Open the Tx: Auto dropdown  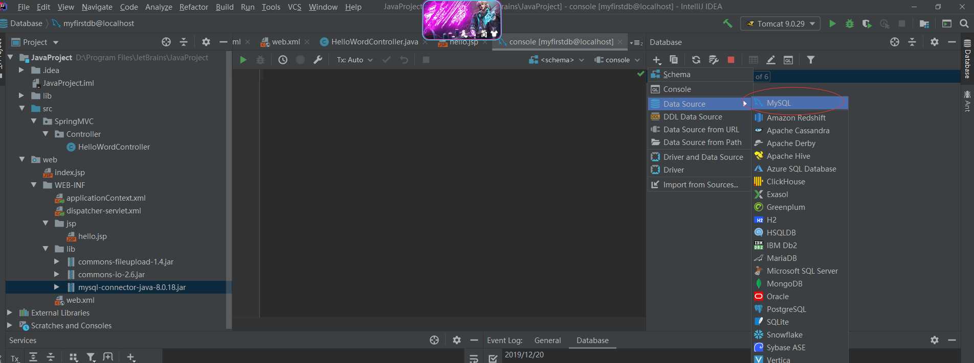tap(355, 60)
